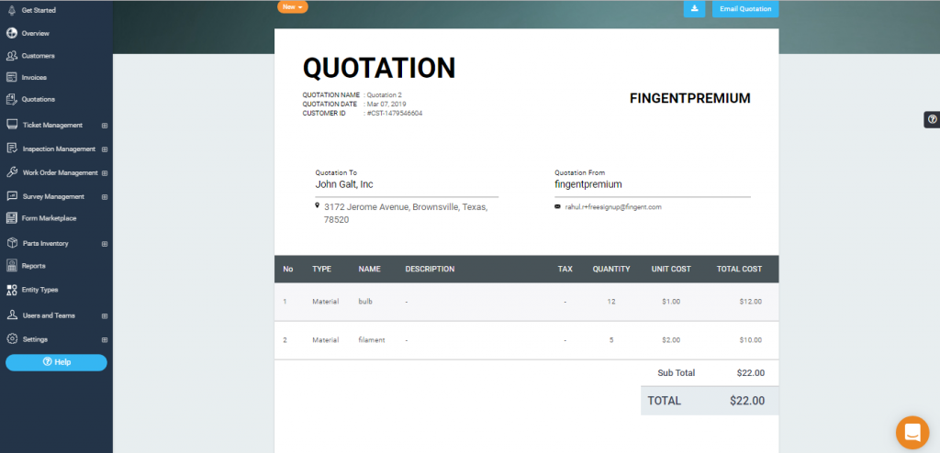This screenshot has width=940, height=453.
Task: Open the Form Marketplace page
Action: coord(50,218)
